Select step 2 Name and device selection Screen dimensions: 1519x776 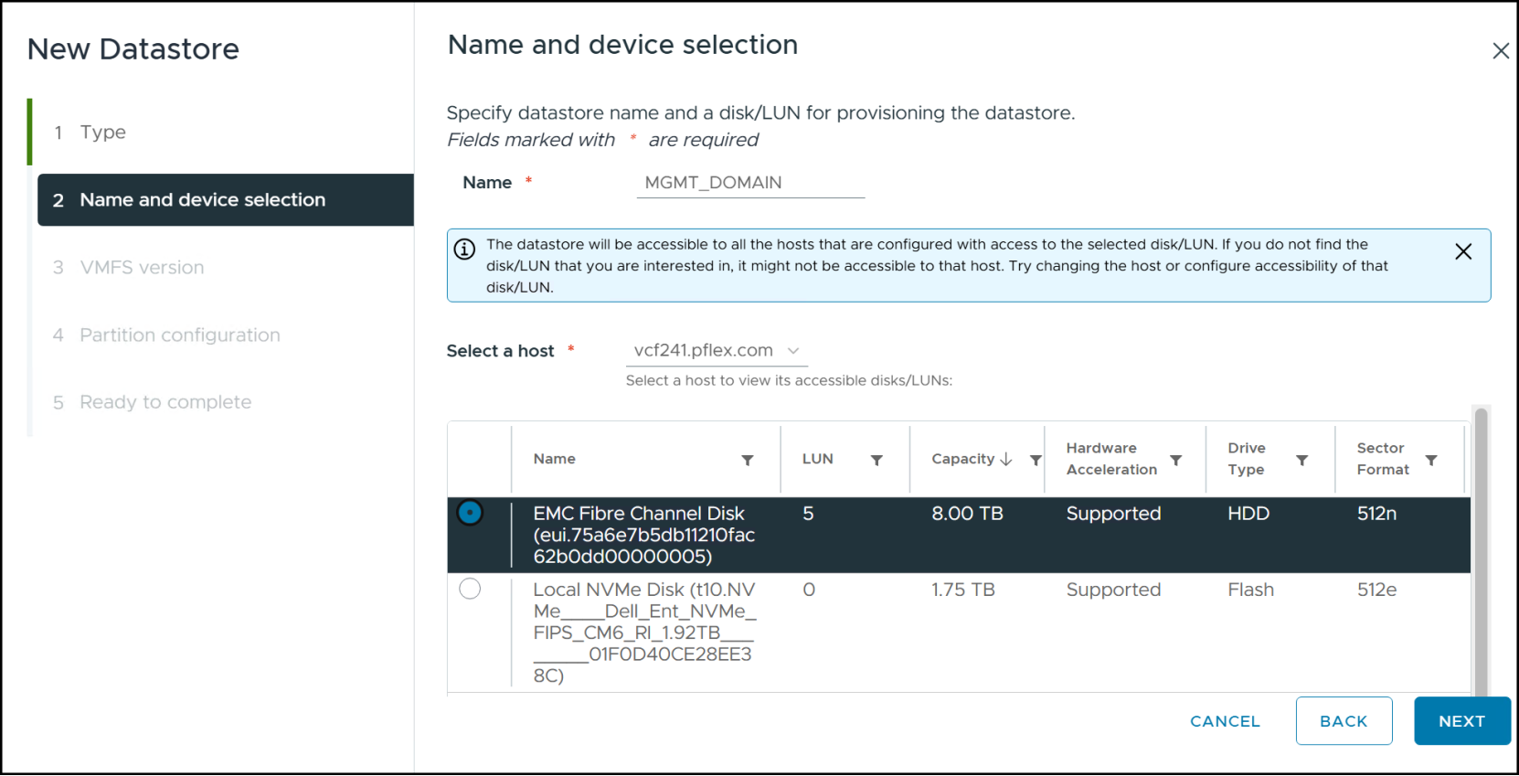[226, 199]
